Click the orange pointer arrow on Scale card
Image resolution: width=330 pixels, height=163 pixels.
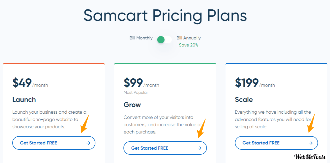pos(311,124)
